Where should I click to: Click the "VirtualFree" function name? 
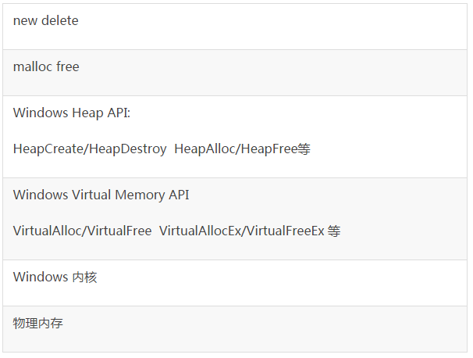point(119,231)
